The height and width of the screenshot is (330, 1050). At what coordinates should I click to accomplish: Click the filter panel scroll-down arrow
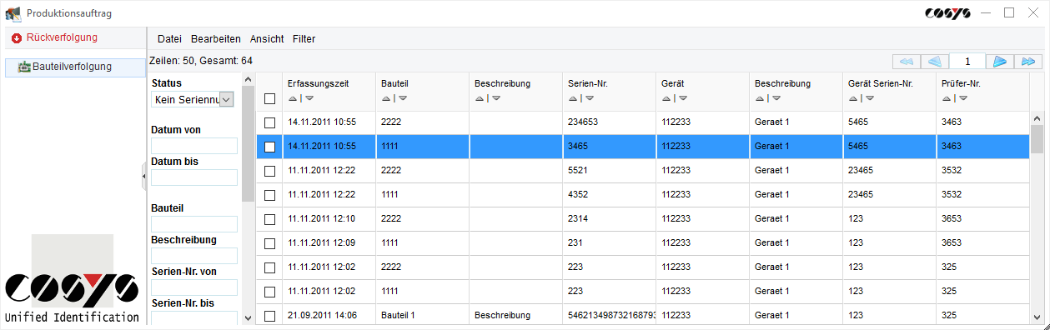coord(248,317)
